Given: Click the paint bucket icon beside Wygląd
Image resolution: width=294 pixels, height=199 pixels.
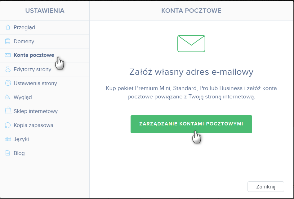Looking at the screenshot, I should pos(7,97).
